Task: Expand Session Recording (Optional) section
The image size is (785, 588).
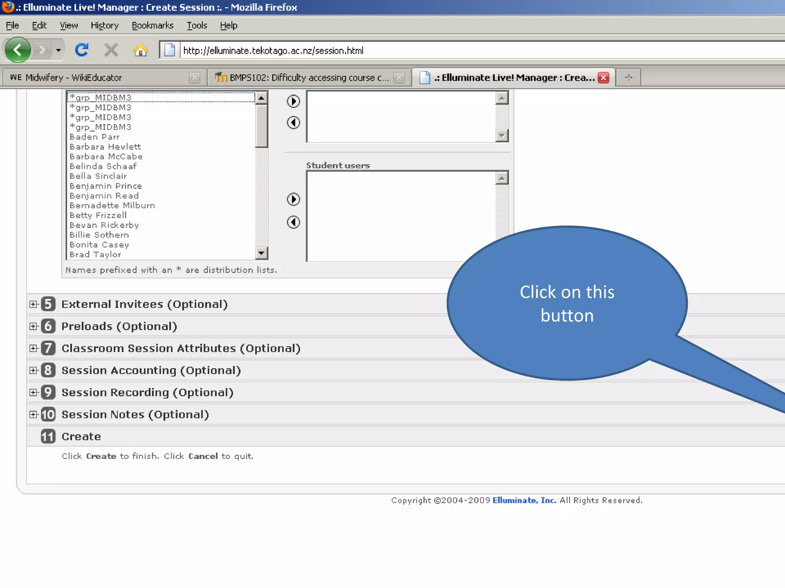Action: coord(33,392)
